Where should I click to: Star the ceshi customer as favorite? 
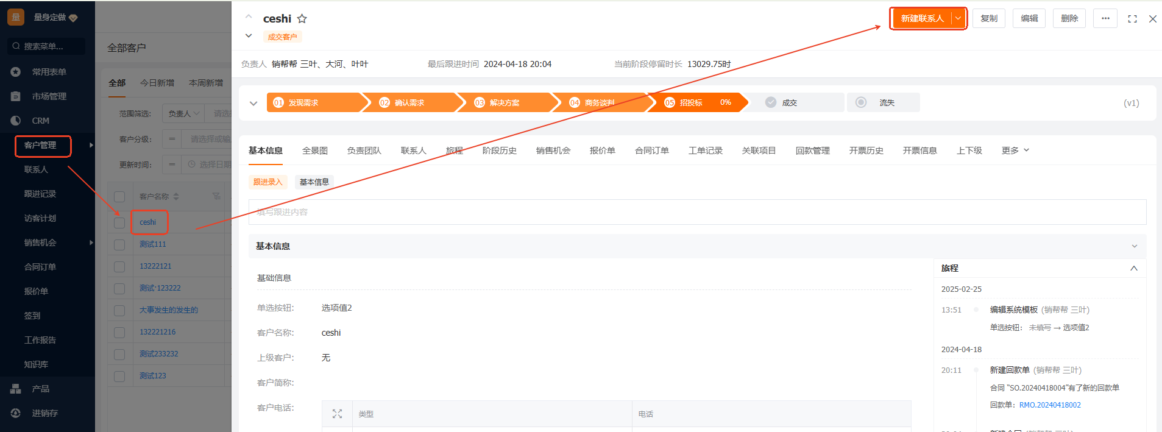302,19
